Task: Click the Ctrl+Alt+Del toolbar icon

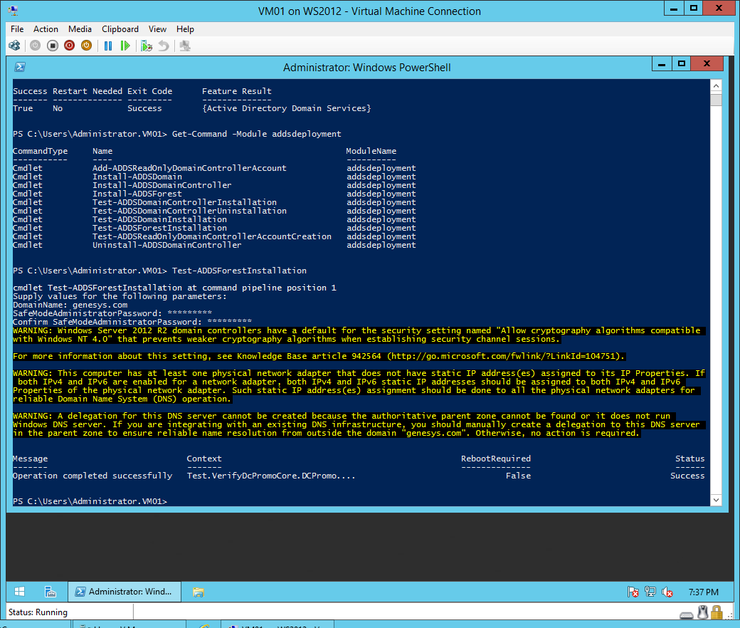Action: 14,46
